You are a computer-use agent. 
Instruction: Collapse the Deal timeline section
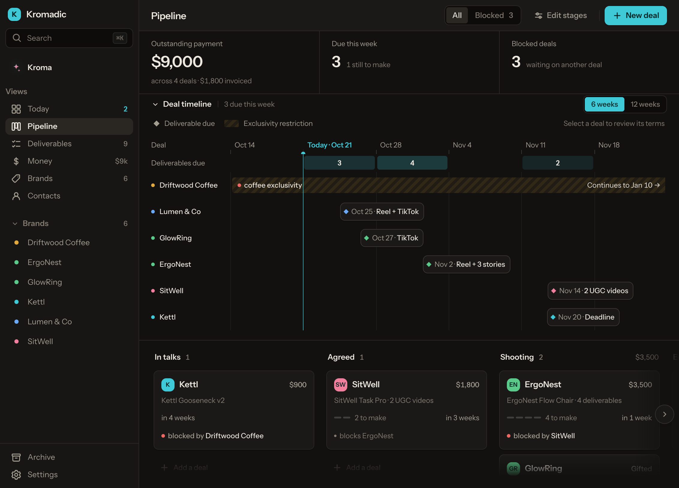(155, 104)
